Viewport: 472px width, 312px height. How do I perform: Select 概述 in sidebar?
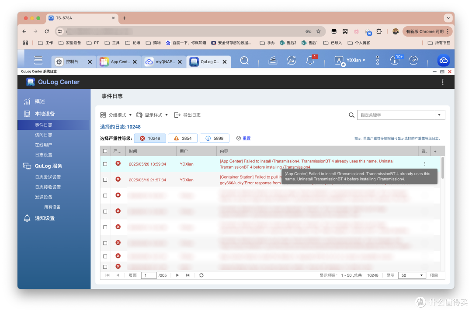click(40, 102)
